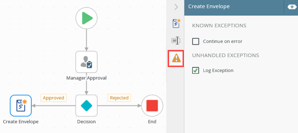298x133 pixels.
Task: Select the line from Start to Manager Approval
Action: click(x=86, y=40)
